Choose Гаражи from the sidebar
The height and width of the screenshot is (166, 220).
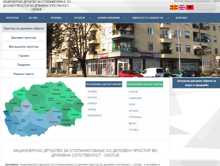[23, 55]
